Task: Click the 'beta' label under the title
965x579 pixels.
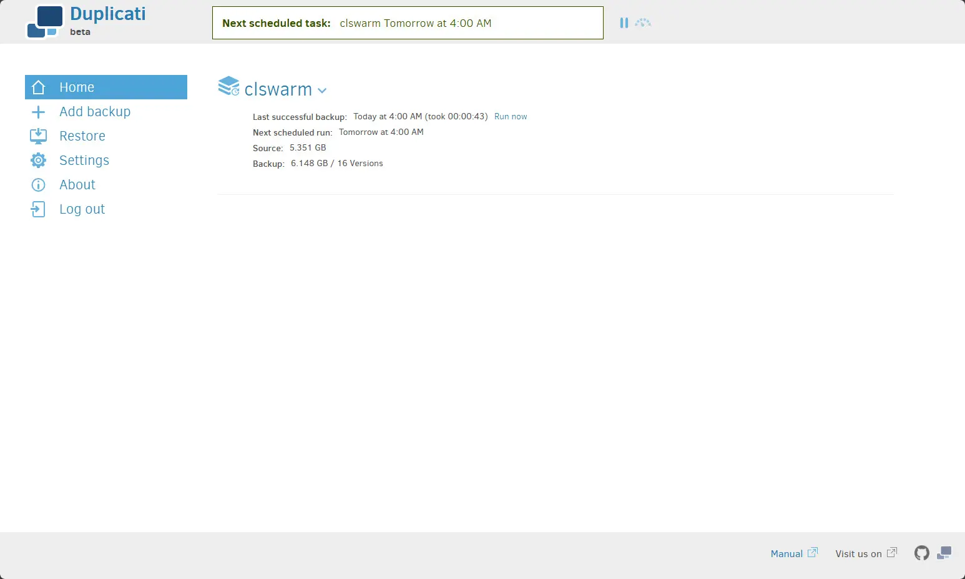Action: point(80,32)
